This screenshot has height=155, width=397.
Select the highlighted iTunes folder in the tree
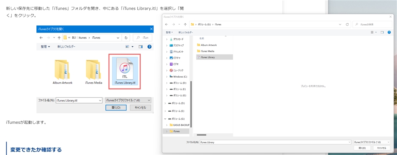point(176,131)
